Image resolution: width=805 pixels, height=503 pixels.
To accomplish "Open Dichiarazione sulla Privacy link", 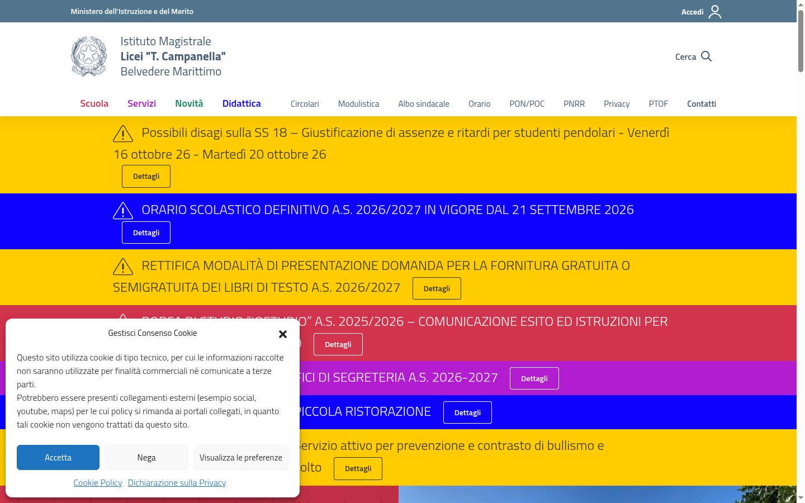I will 177,483.
